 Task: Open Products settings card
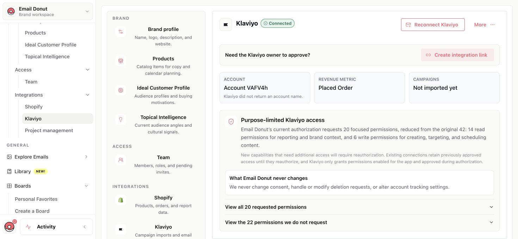point(156,66)
